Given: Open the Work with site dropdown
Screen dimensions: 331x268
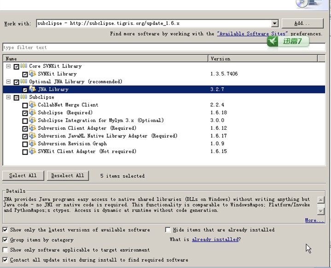Looking at the screenshot, I should 274,23.
